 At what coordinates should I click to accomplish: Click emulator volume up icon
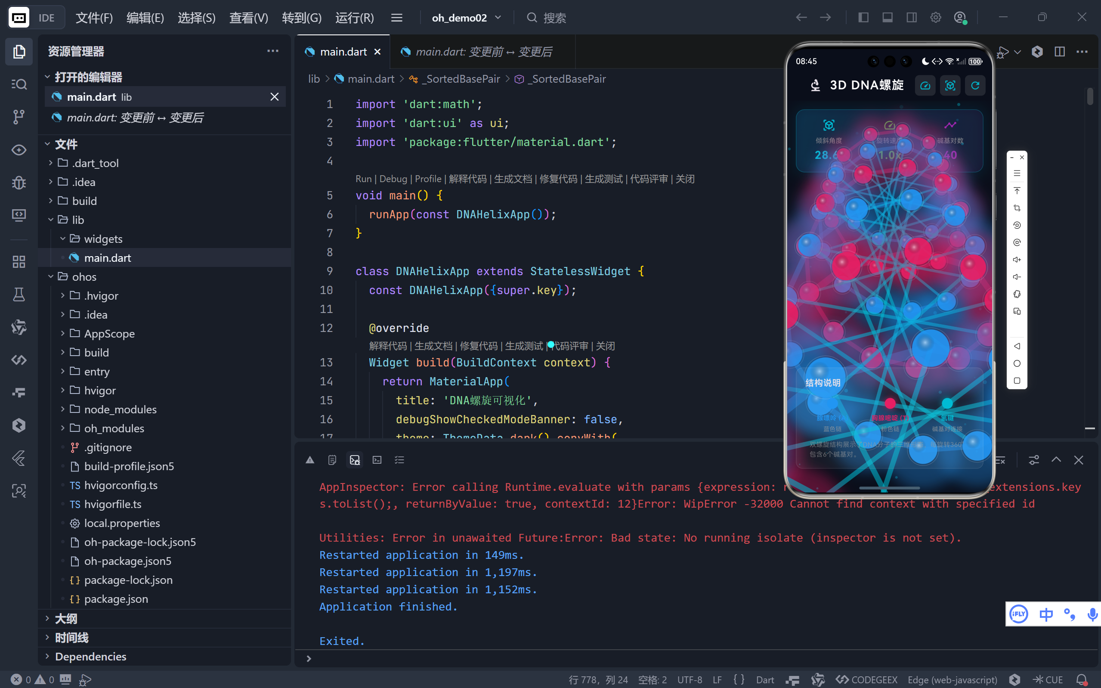(1017, 260)
